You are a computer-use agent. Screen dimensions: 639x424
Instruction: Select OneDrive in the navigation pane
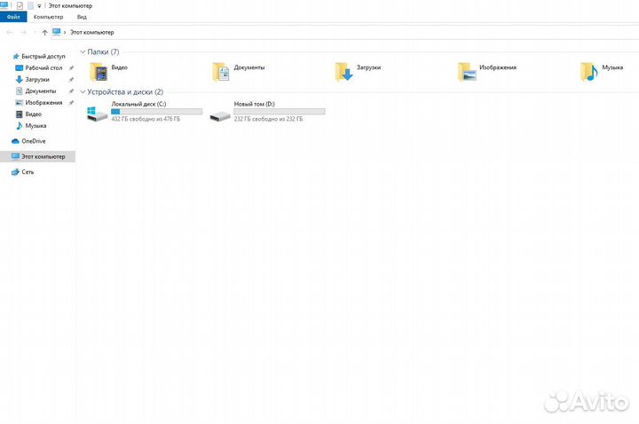33,141
